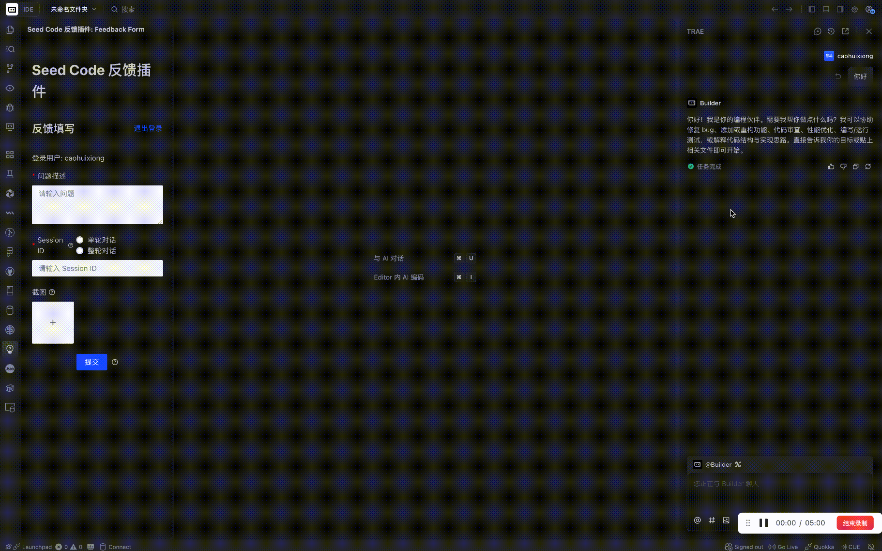The image size is (882, 551).
Task: Regenerate the Builder response
Action: (868, 167)
